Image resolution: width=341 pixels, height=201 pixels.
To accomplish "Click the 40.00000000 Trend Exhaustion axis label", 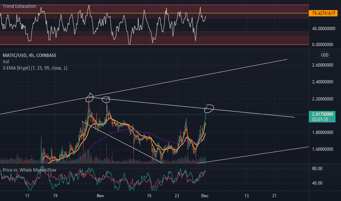I will pos(323,29).
